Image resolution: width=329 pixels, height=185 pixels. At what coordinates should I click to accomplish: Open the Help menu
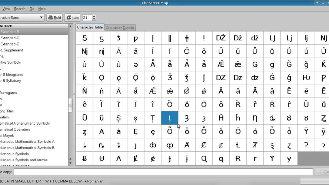[x=42, y=9]
